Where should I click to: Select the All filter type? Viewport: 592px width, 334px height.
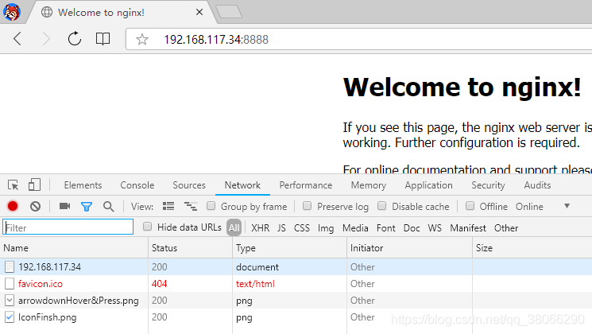(x=234, y=227)
